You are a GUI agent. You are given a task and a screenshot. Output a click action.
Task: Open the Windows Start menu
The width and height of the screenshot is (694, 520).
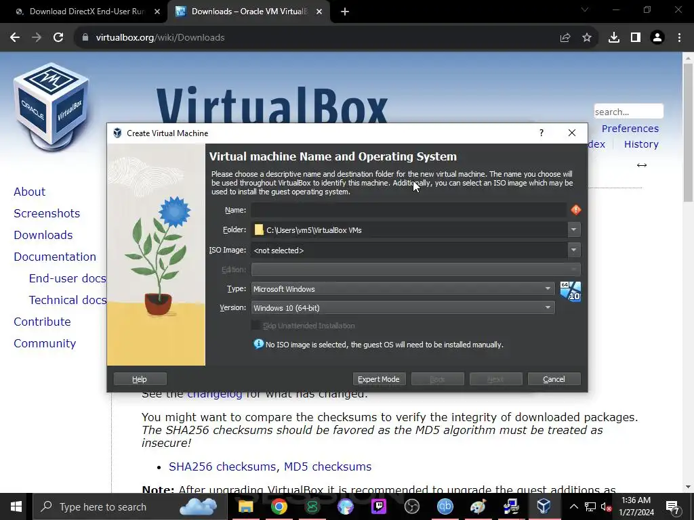pyautogui.click(x=16, y=506)
